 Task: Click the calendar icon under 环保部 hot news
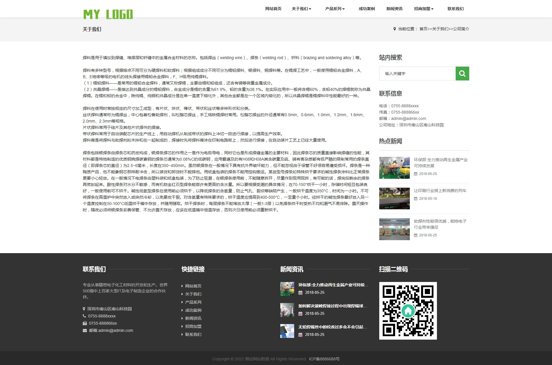point(415,174)
